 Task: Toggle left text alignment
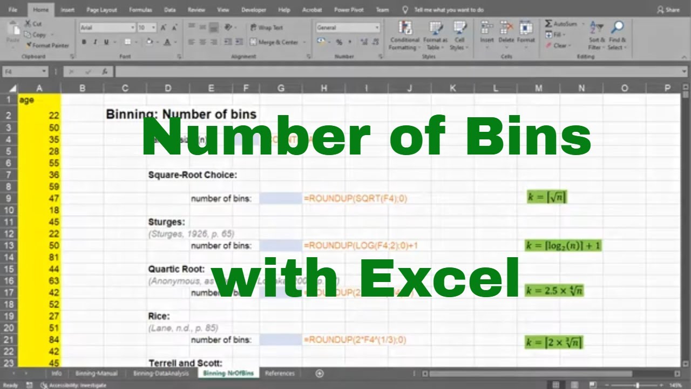[192, 42]
